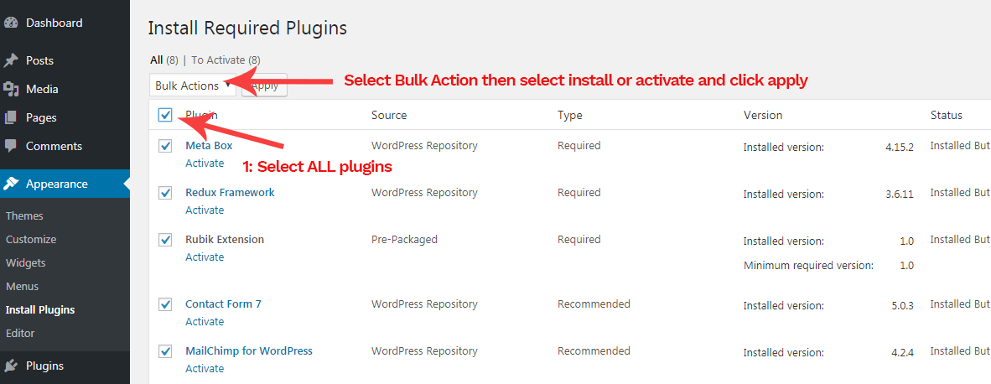
Task: Sort by the Plugin column header
Action: click(x=201, y=115)
